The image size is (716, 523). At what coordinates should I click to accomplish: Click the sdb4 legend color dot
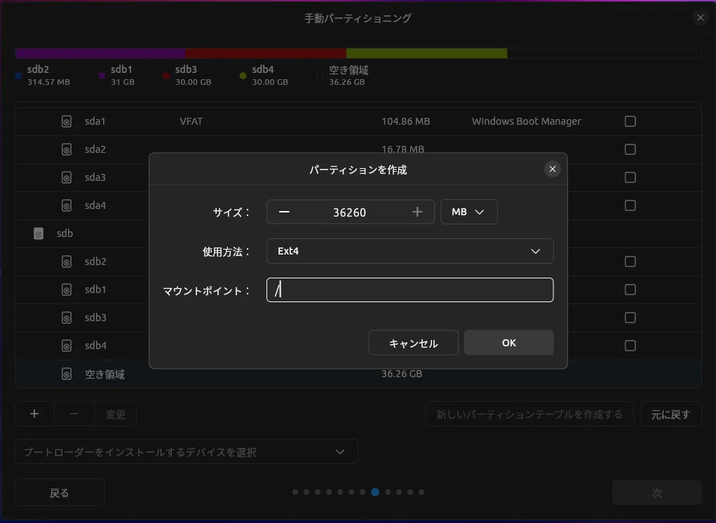(x=243, y=76)
